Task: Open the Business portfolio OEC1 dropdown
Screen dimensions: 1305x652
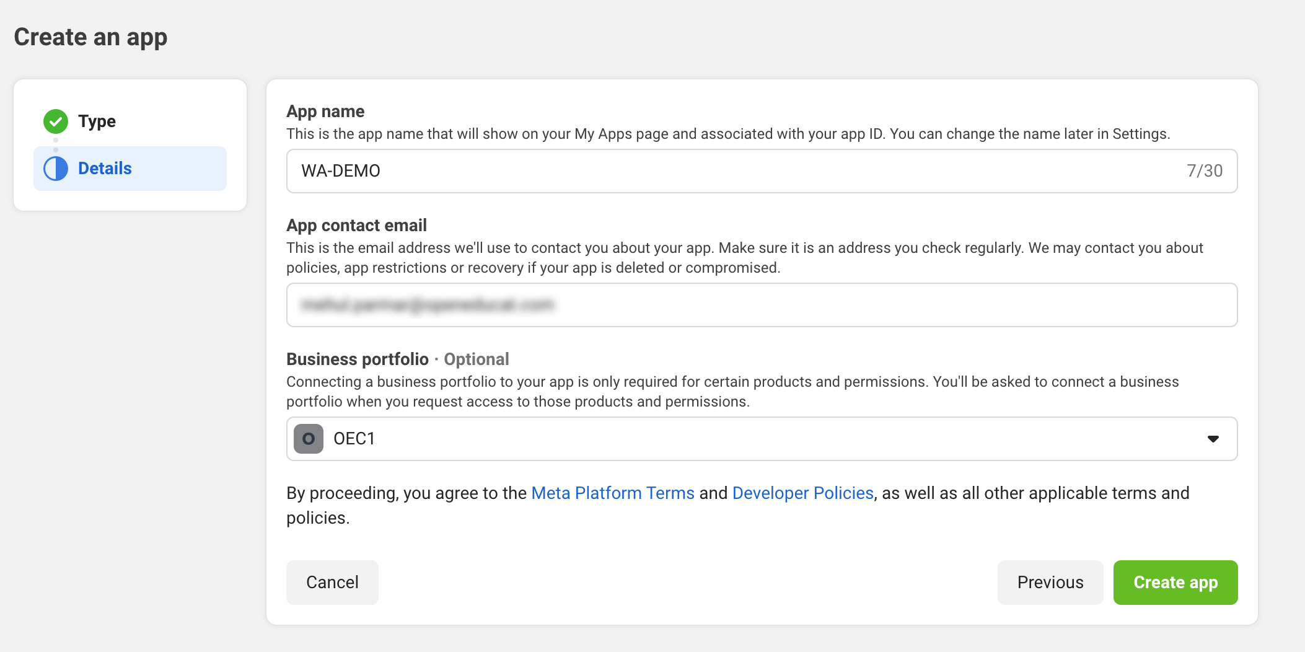Action: [x=762, y=439]
